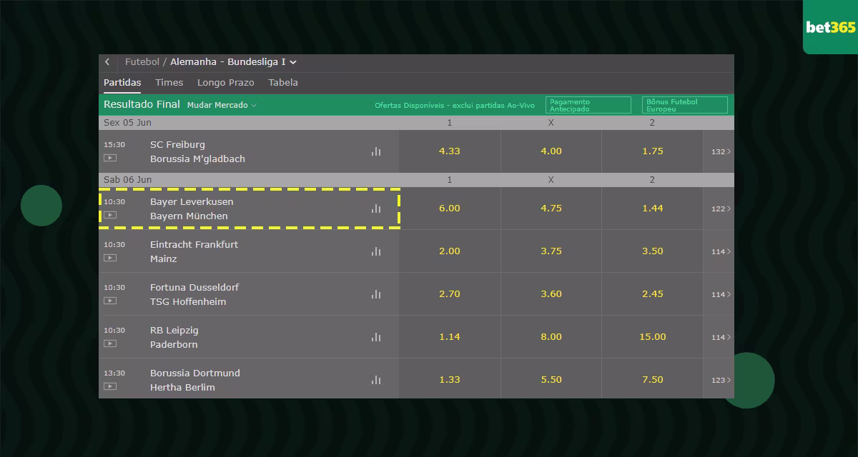Open stats chart for Borussia Dortmund match
This screenshot has height=457, width=858.
(x=376, y=380)
